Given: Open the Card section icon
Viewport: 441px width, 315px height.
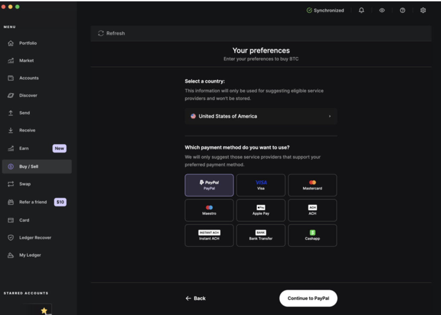Looking at the screenshot, I should point(11,220).
